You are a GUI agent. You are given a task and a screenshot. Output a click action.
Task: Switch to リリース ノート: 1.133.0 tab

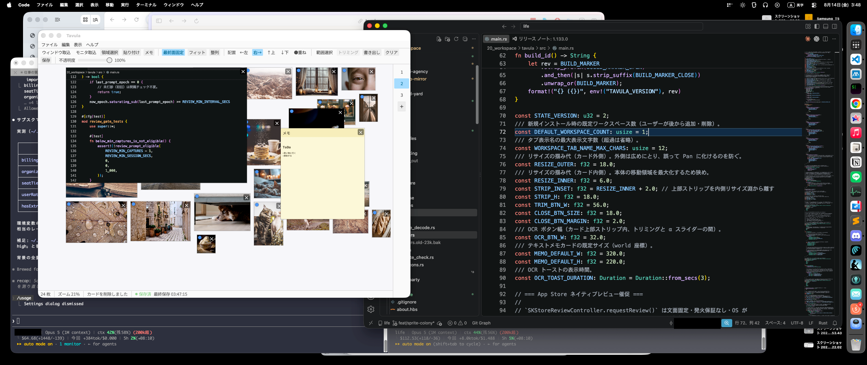coord(540,39)
